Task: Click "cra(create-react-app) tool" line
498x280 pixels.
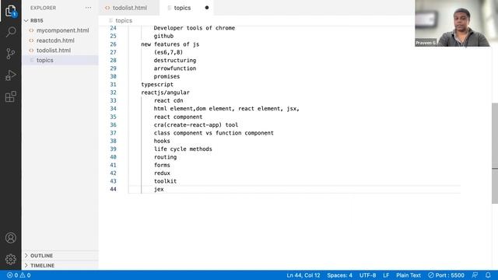Action: 196,124
